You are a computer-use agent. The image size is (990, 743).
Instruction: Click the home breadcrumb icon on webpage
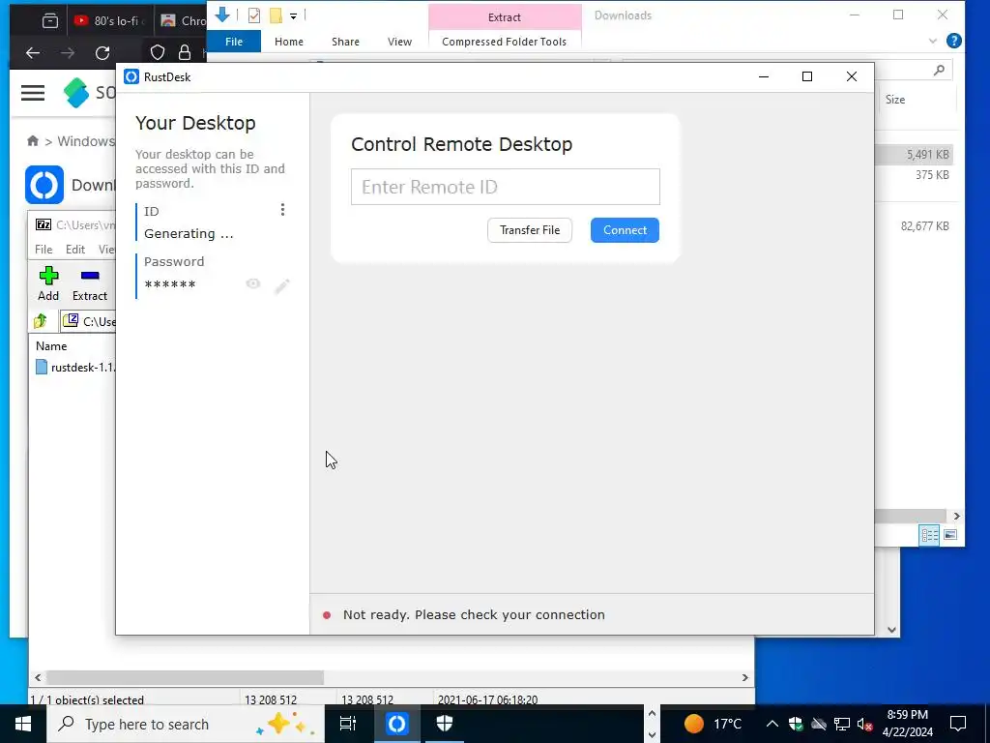click(x=33, y=141)
